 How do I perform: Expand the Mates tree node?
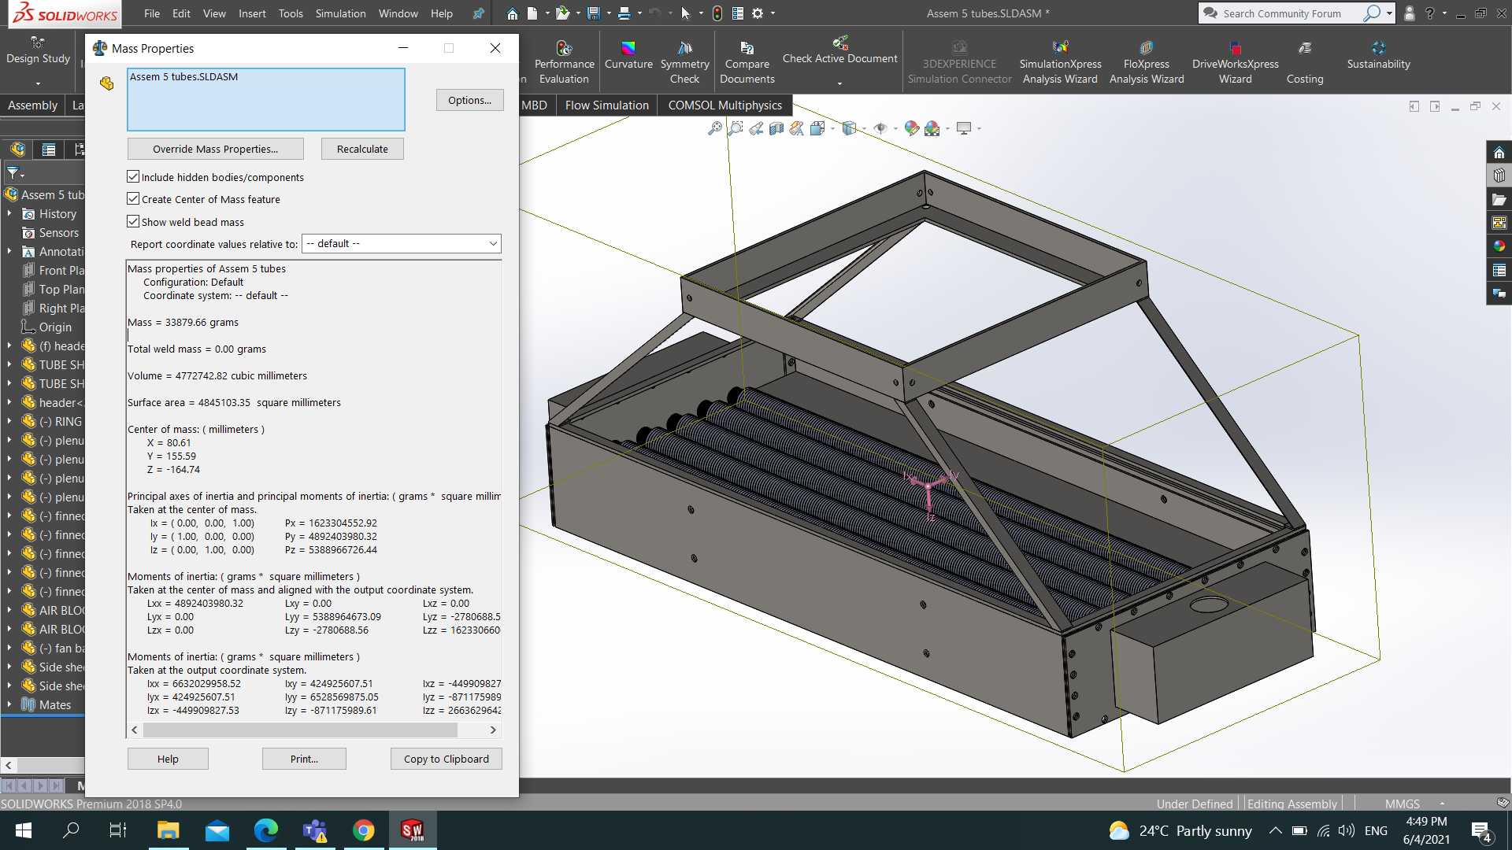point(9,705)
